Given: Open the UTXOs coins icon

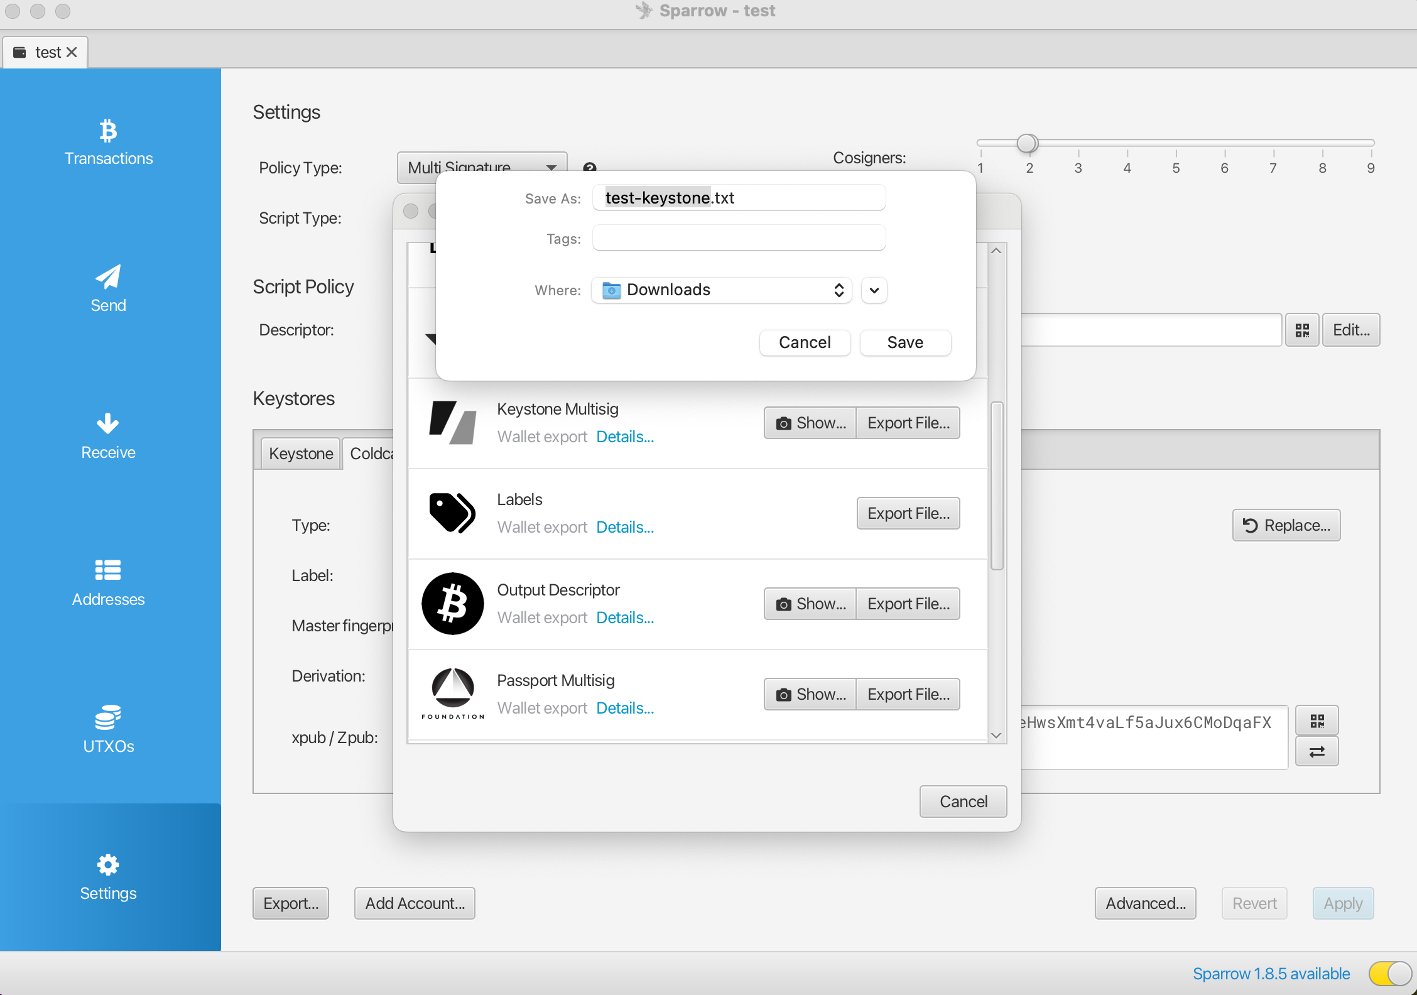Looking at the screenshot, I should (108, 717).
